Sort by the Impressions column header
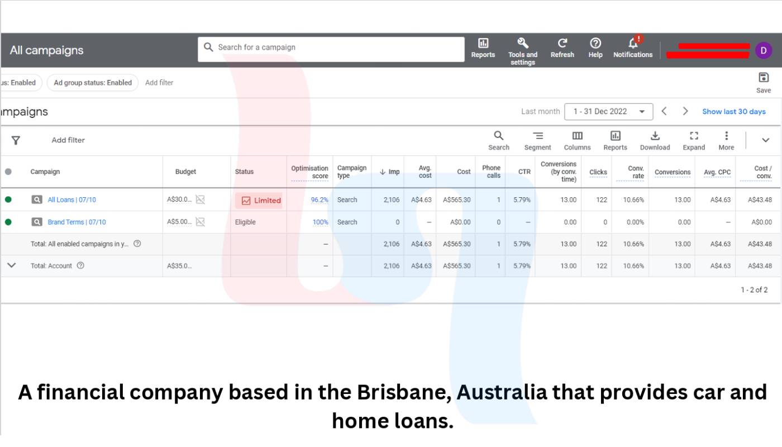Viewport: 782px width, 447px height. 390,172
